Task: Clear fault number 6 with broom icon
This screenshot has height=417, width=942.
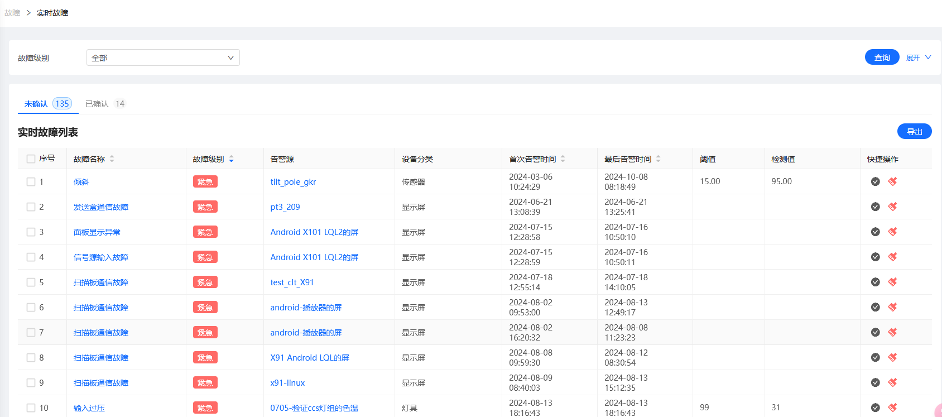Action: [x=892, y=307]
